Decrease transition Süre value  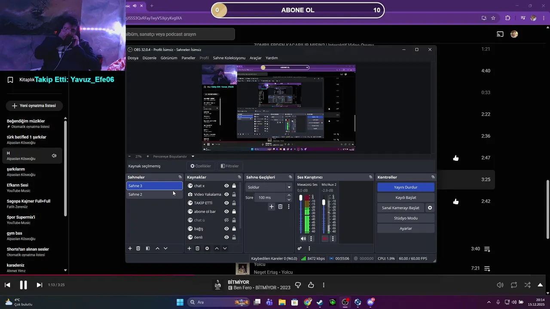tap(289, 200)
